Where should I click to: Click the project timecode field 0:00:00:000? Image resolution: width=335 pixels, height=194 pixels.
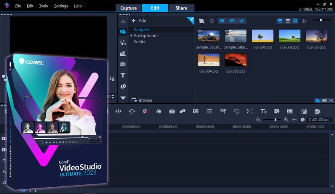(319, 120)
